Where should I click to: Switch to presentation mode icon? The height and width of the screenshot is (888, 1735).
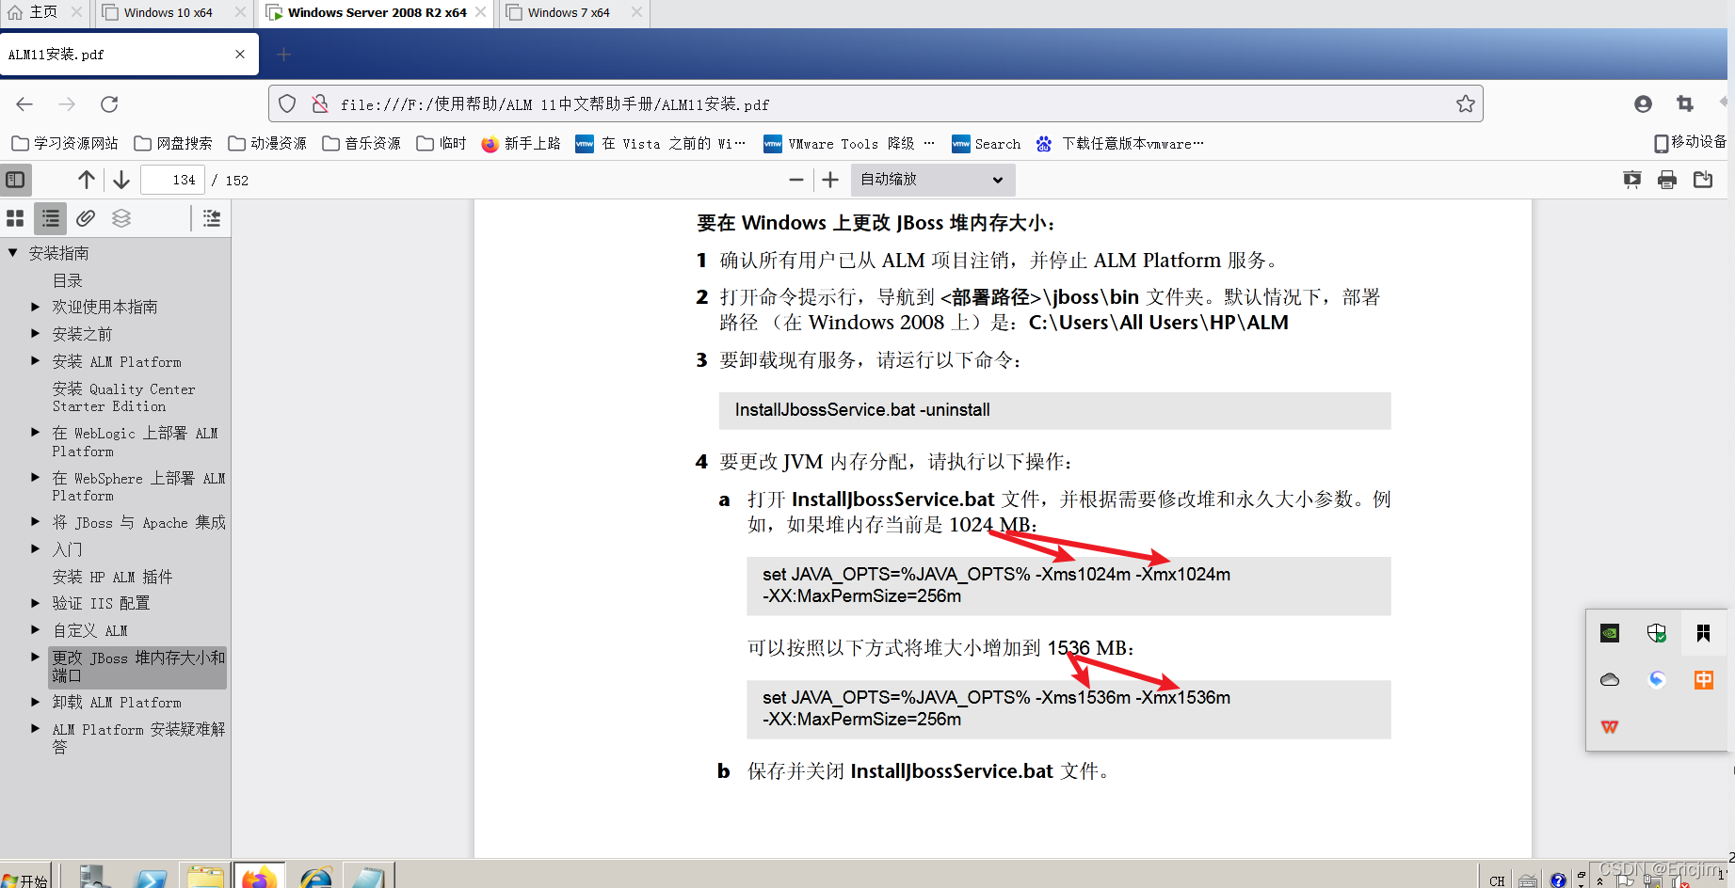[1632, 180]
